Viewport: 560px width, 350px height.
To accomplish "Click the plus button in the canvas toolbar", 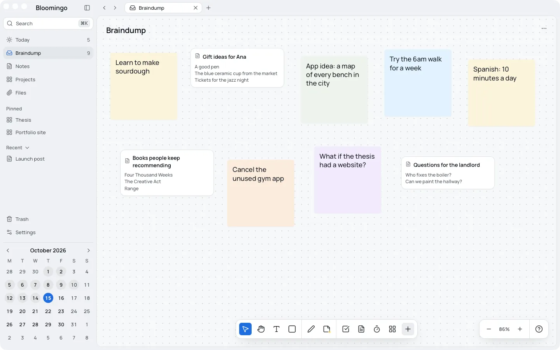I will click(x=408, y=329).
